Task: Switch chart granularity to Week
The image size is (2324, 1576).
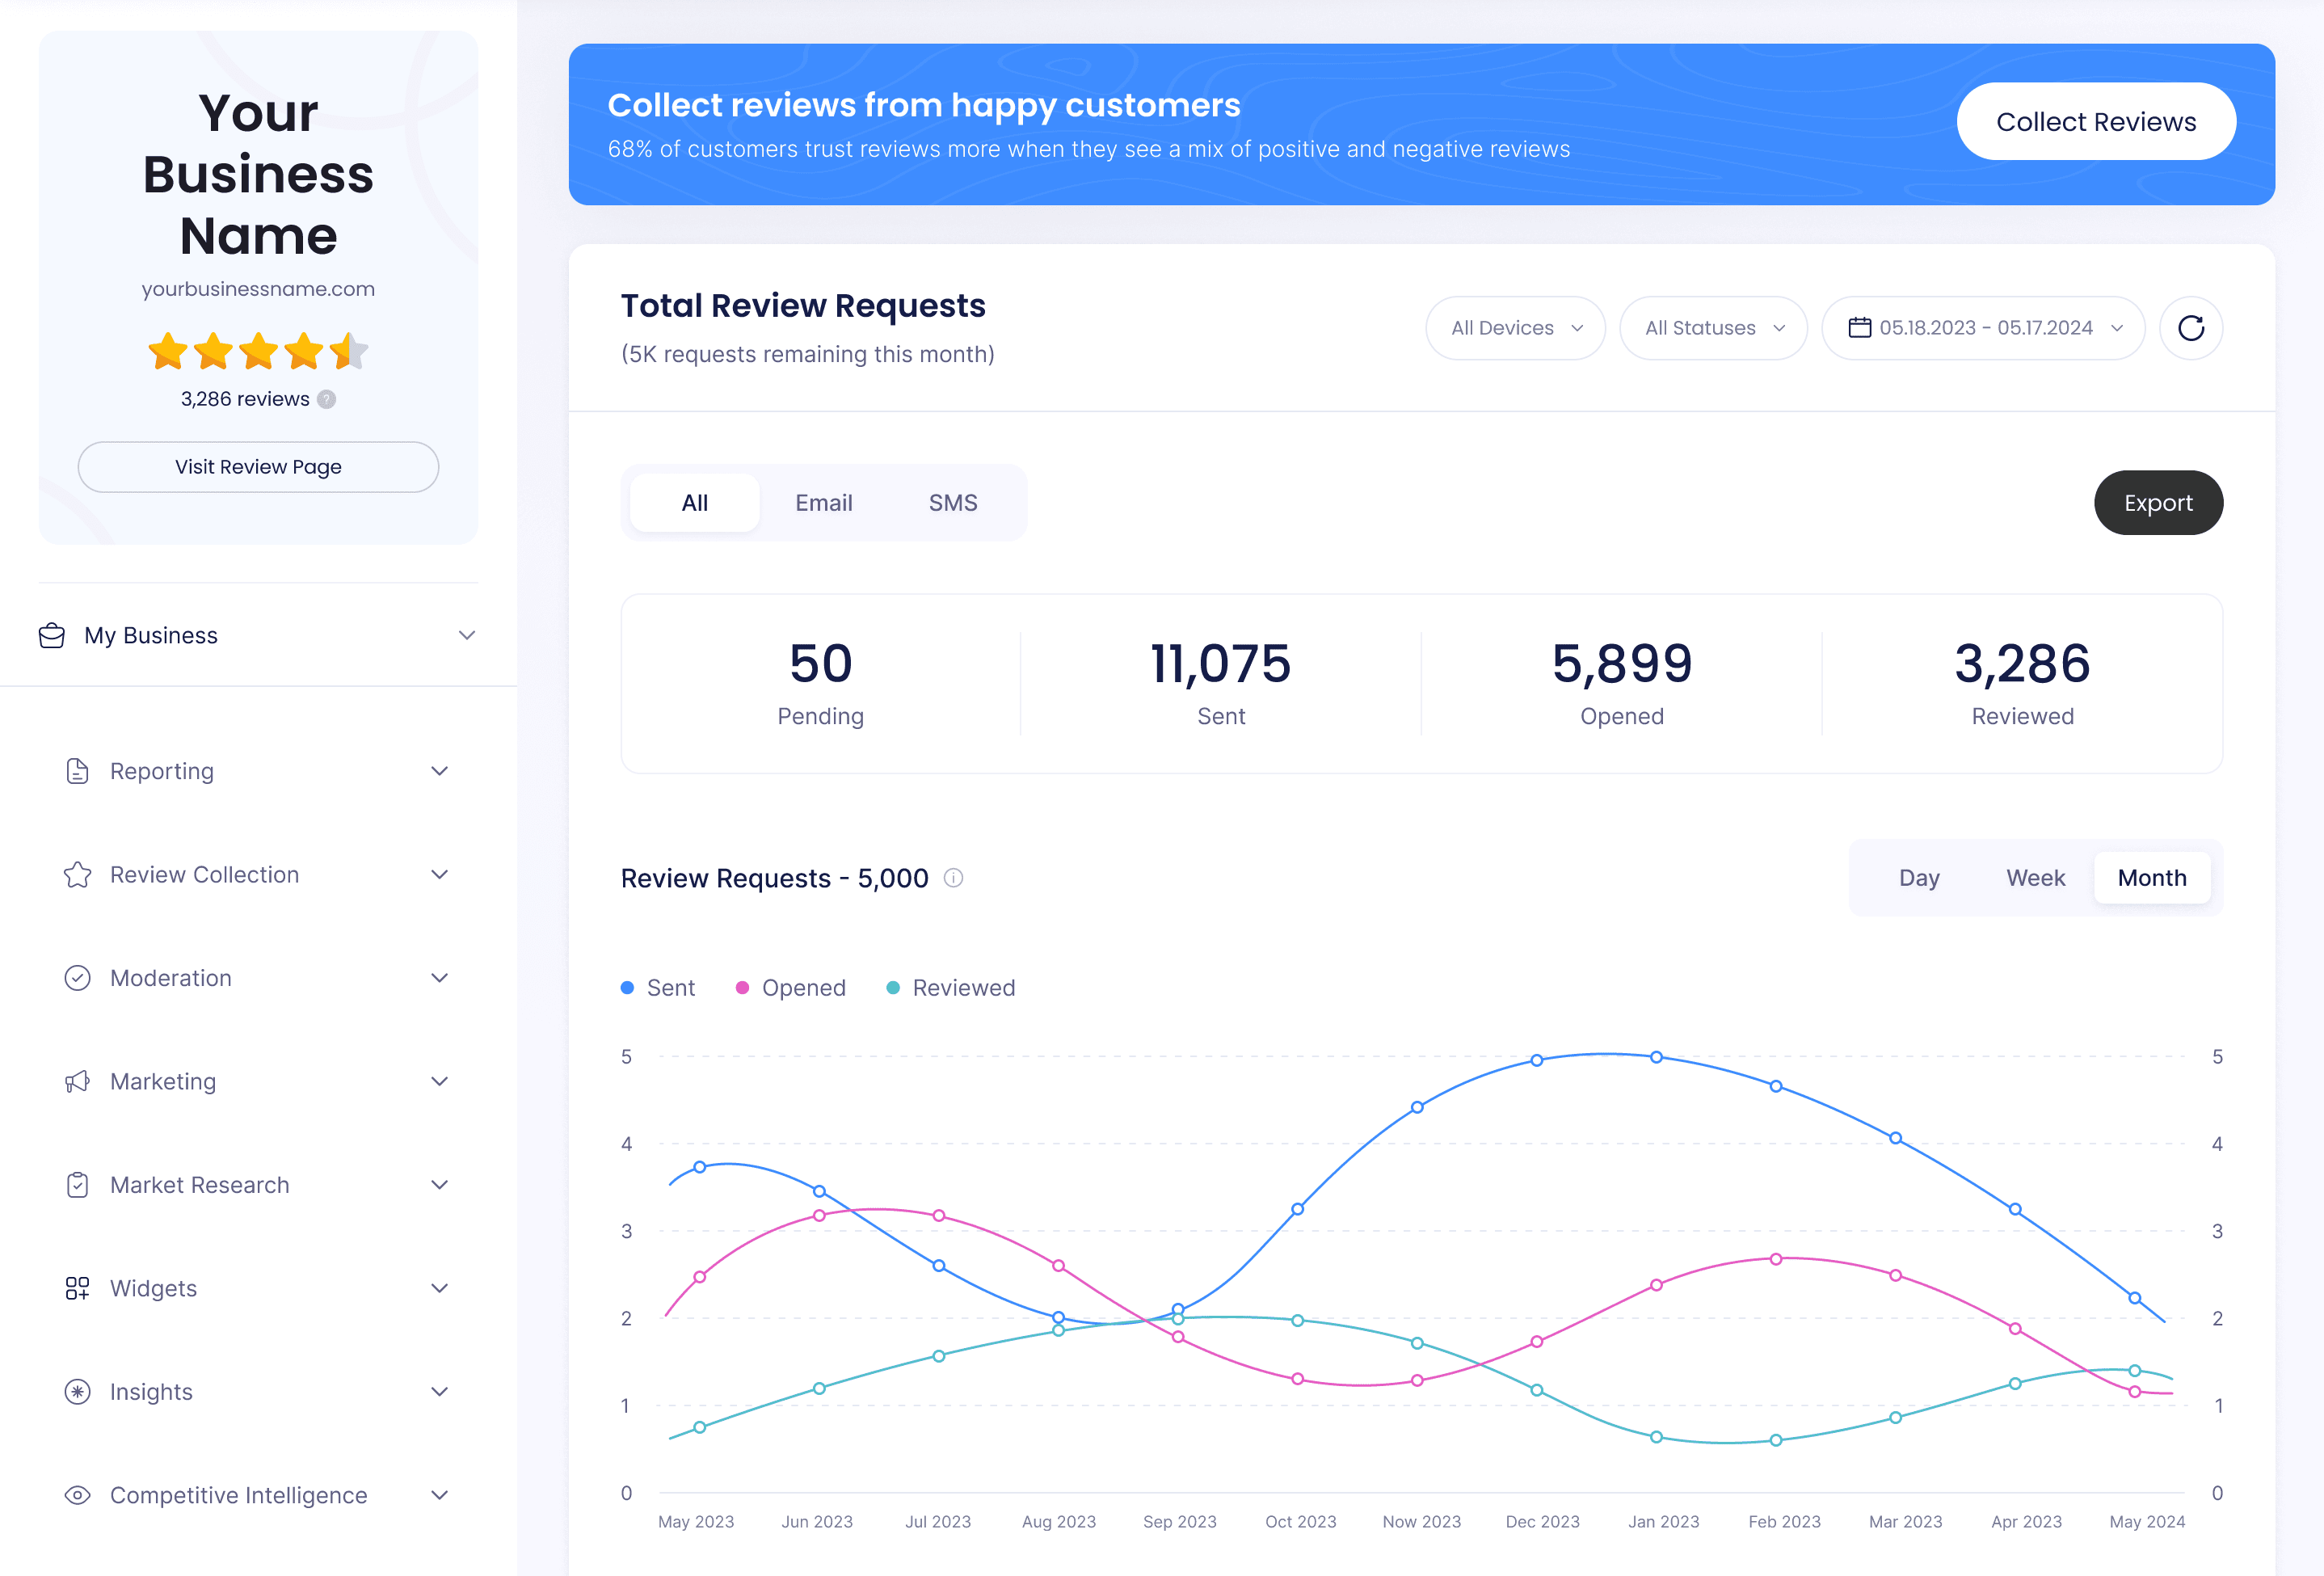Action: point(2035,878)
